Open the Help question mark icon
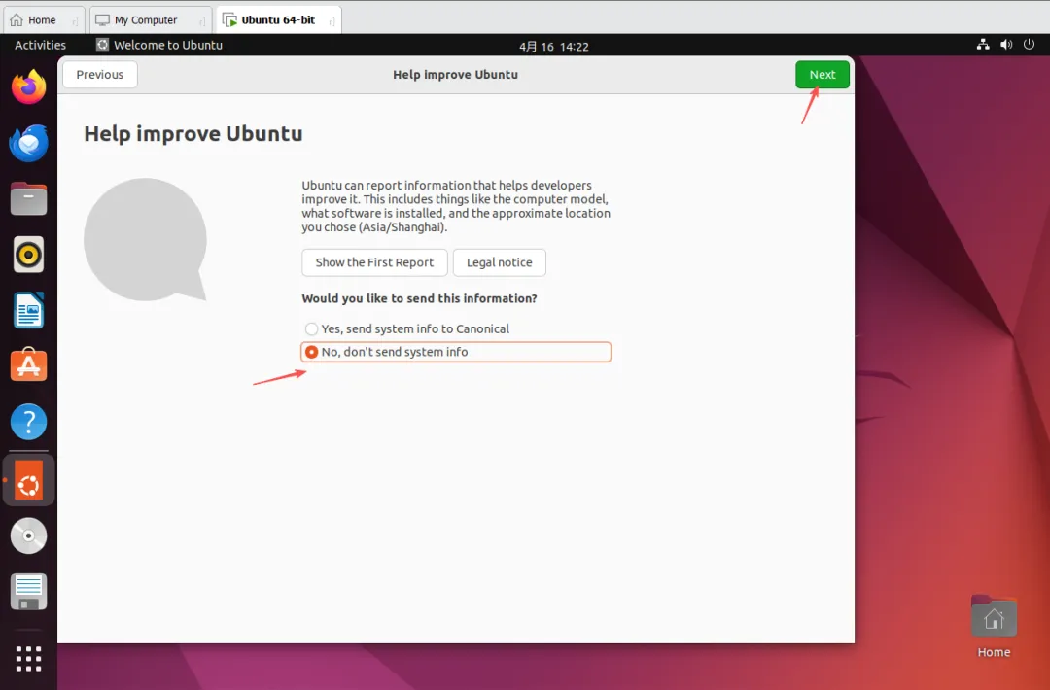Screen dimensions: 1050x690 [x=29, y=422]
